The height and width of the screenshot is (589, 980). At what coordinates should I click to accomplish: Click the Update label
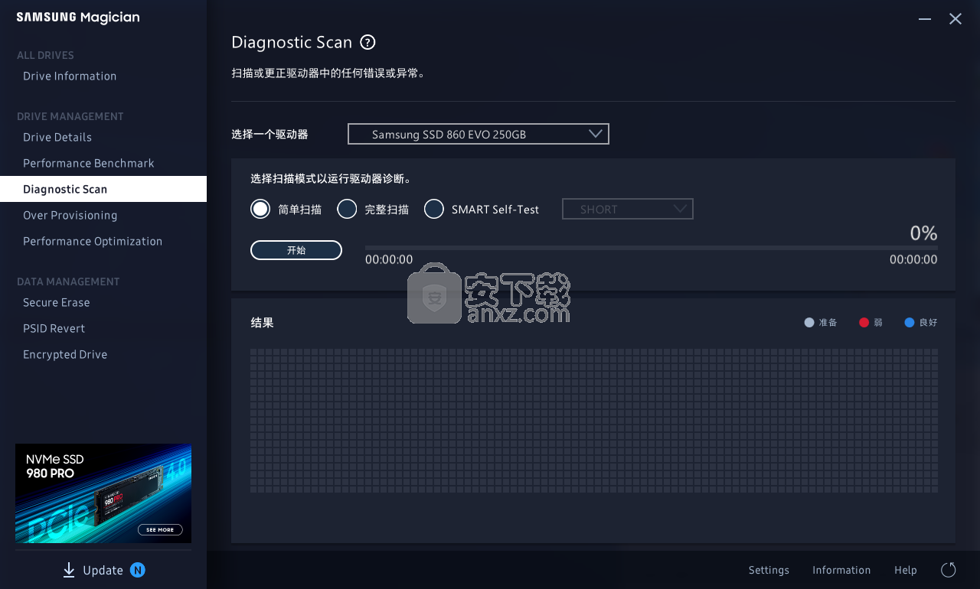[103, 570]
